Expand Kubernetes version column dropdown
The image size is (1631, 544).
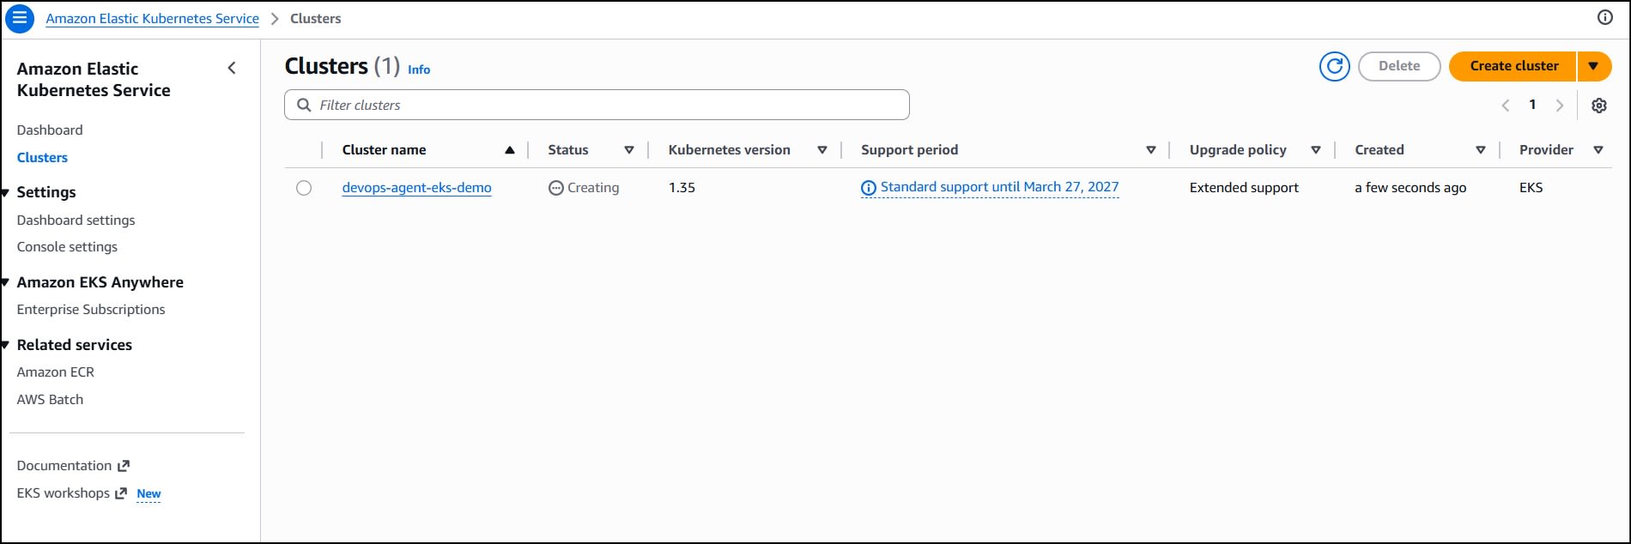pos(822,150)
